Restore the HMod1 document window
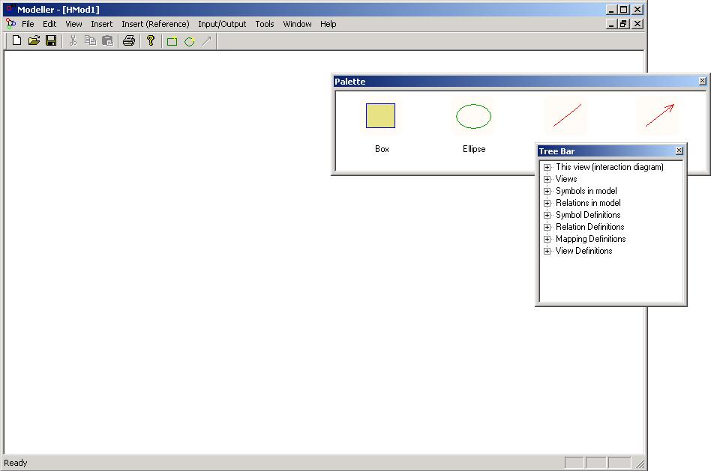711x471 pixels. 624,23
